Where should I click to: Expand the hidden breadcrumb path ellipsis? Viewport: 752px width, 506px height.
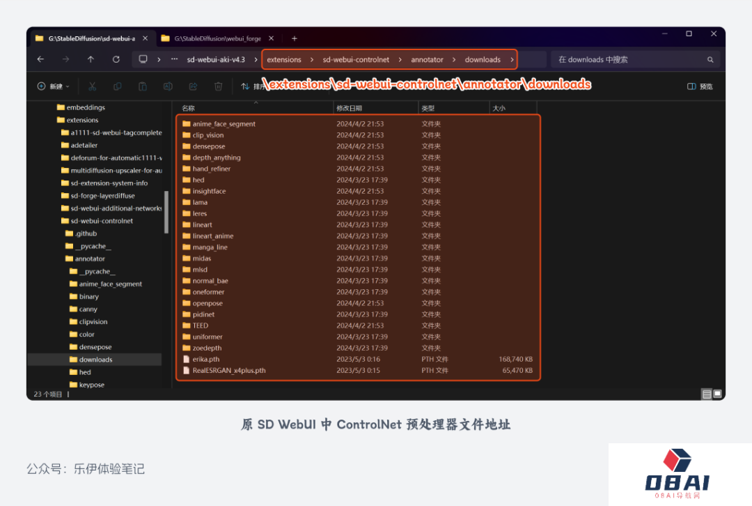pyautogui.click(x=174, y=59)
